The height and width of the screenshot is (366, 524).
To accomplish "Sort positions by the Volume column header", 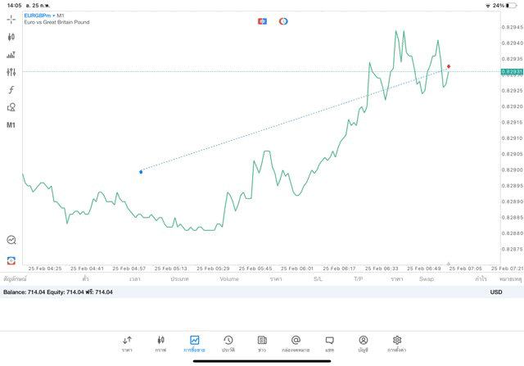I will [229, 279].
